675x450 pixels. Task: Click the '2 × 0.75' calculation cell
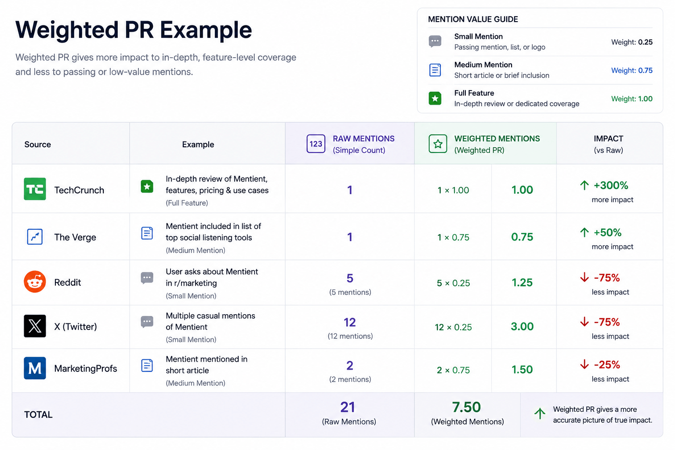pyautogui.click(x=453, y=370)
